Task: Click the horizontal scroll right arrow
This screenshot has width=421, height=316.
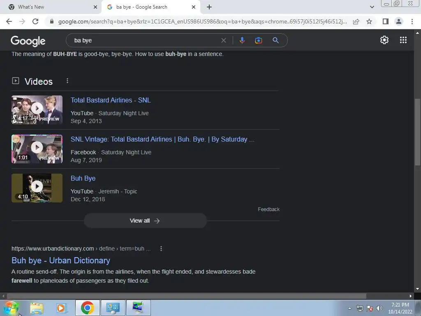Action: tap(411, 296)
